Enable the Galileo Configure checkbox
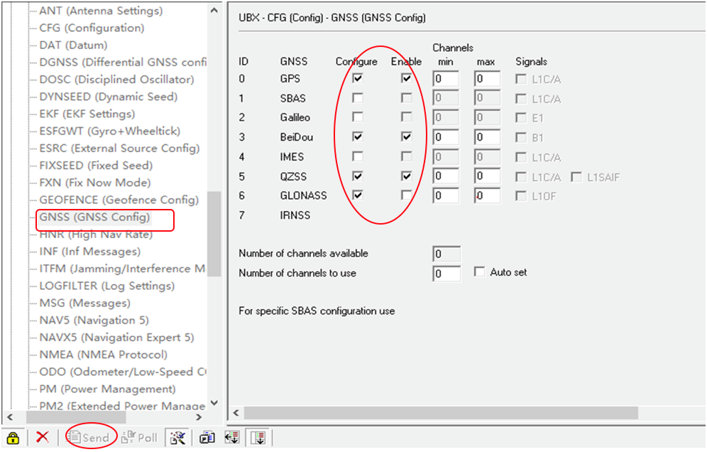Image resolution: width=707 pixels, height=452 pixels. coord(356,117)
